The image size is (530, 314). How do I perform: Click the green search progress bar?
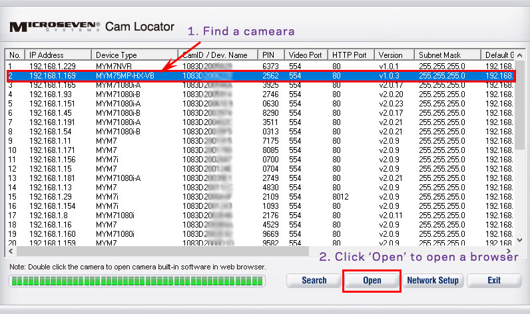point(136,281)
